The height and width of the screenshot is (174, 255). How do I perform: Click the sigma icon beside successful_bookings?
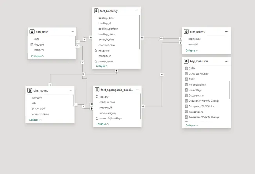(x=97, y=118)
